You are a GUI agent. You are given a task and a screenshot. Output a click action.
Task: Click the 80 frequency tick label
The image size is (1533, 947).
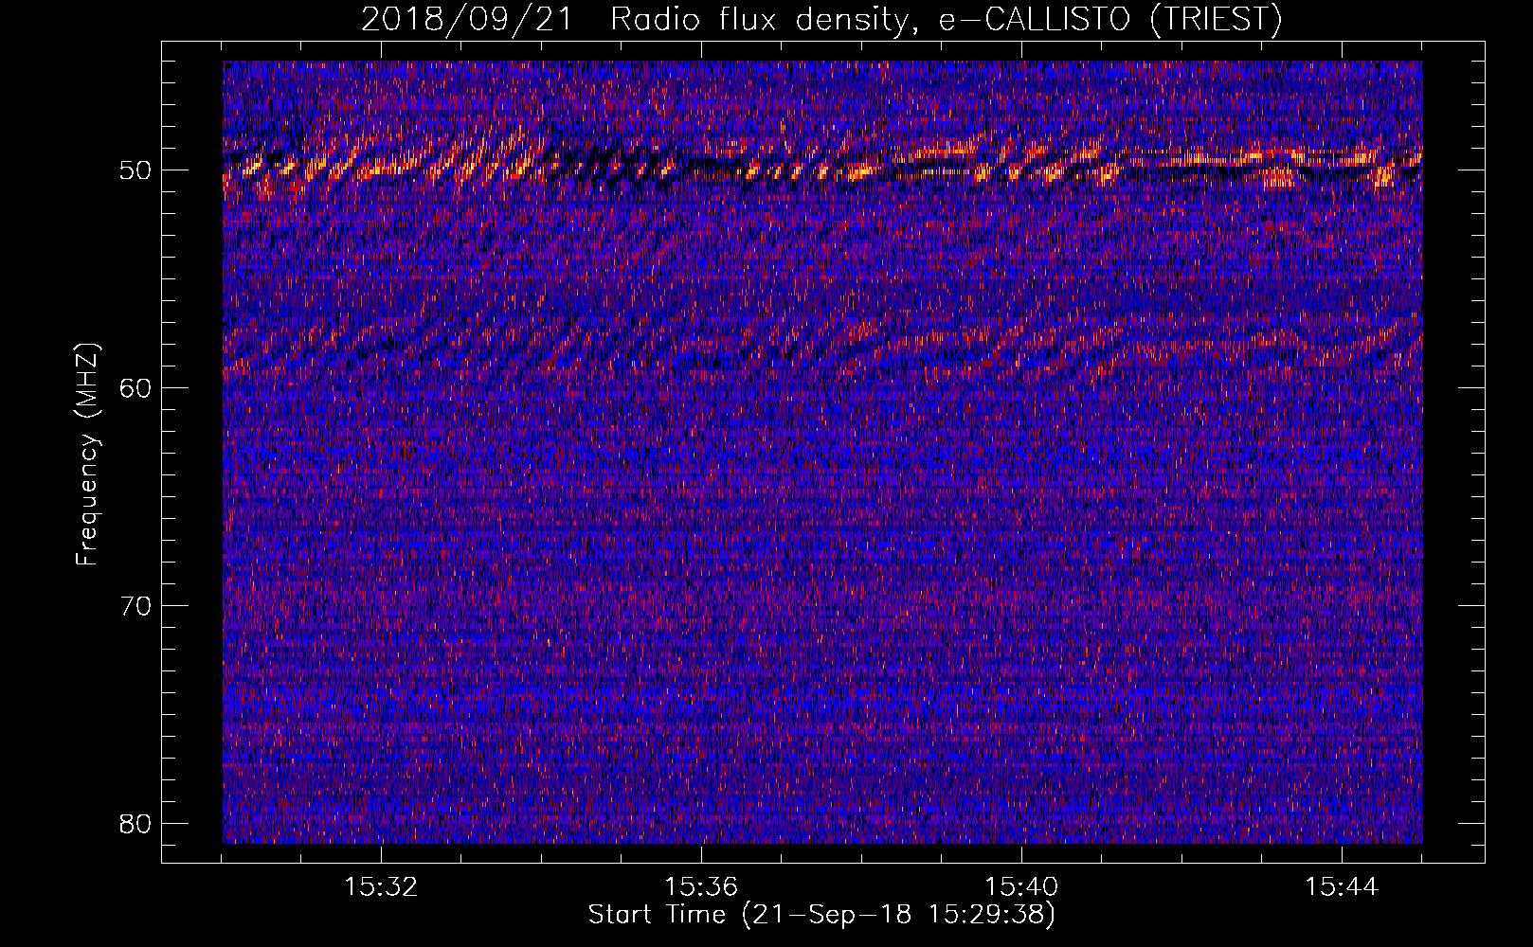pyautogui.click(x=135, y=823)
